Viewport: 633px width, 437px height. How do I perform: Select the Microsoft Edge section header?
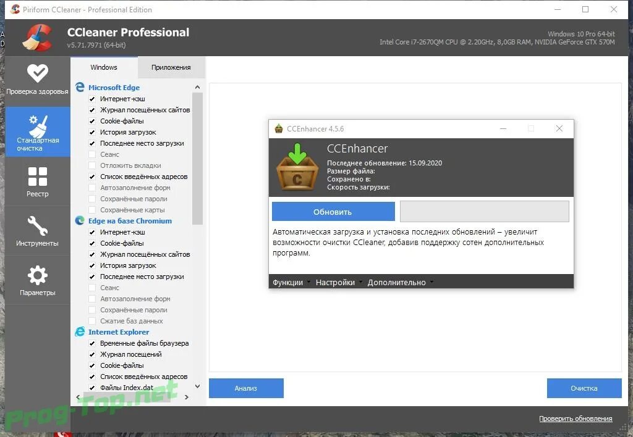tap(114, 88)
